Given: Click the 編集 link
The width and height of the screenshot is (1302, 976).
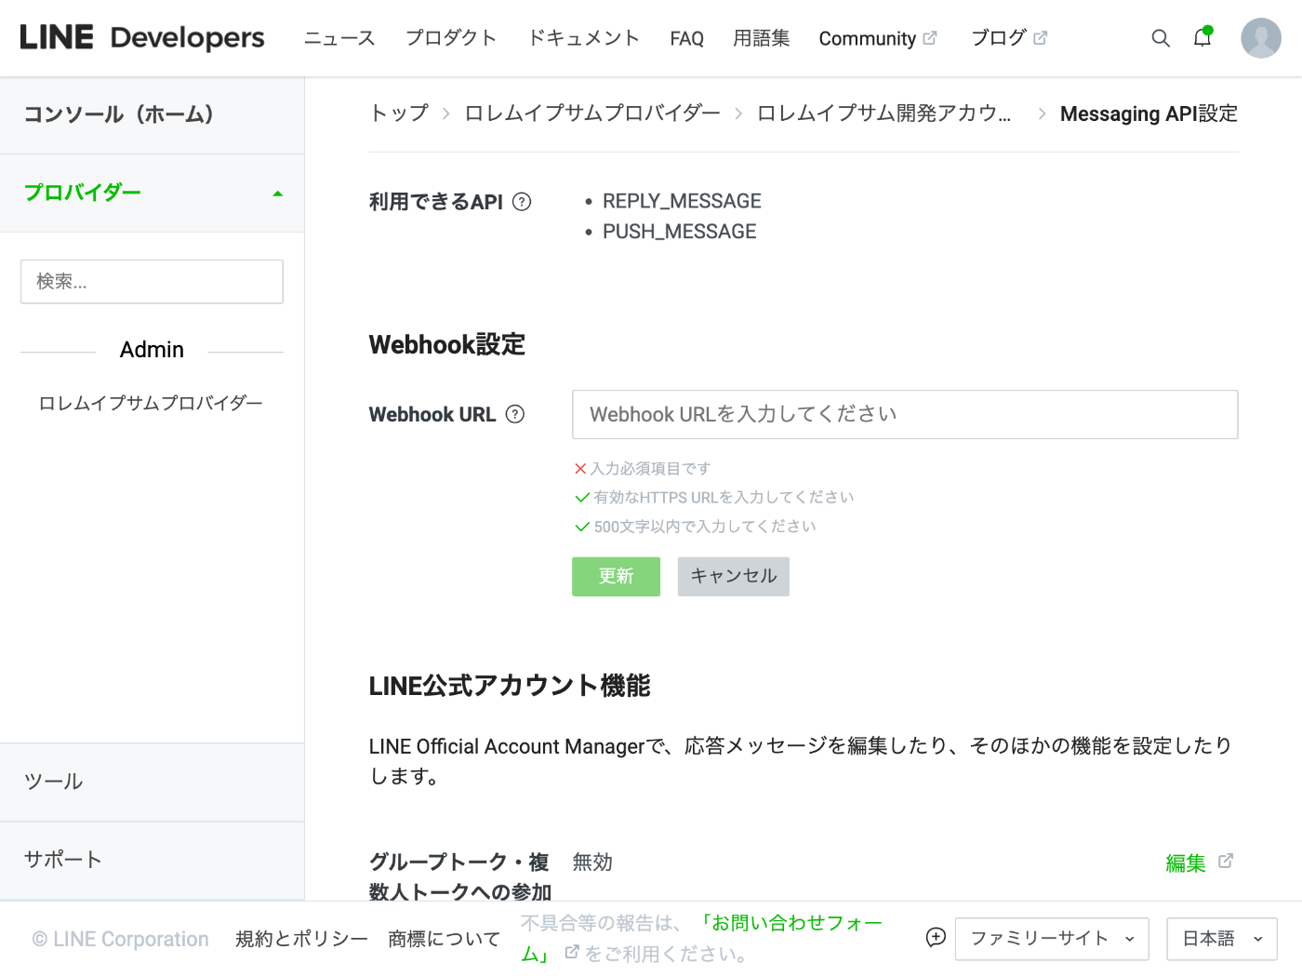Looking at the screenshot, I should [x=1186, y=863].
